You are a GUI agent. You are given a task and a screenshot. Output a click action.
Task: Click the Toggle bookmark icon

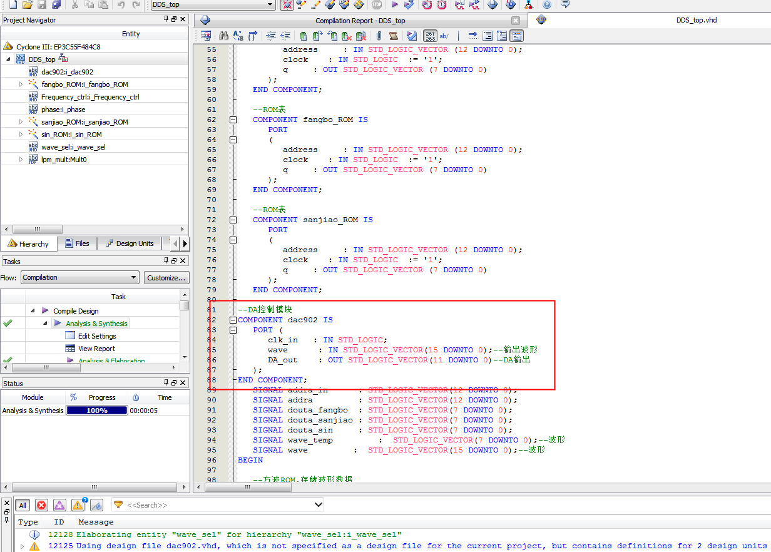coord(303,36)
